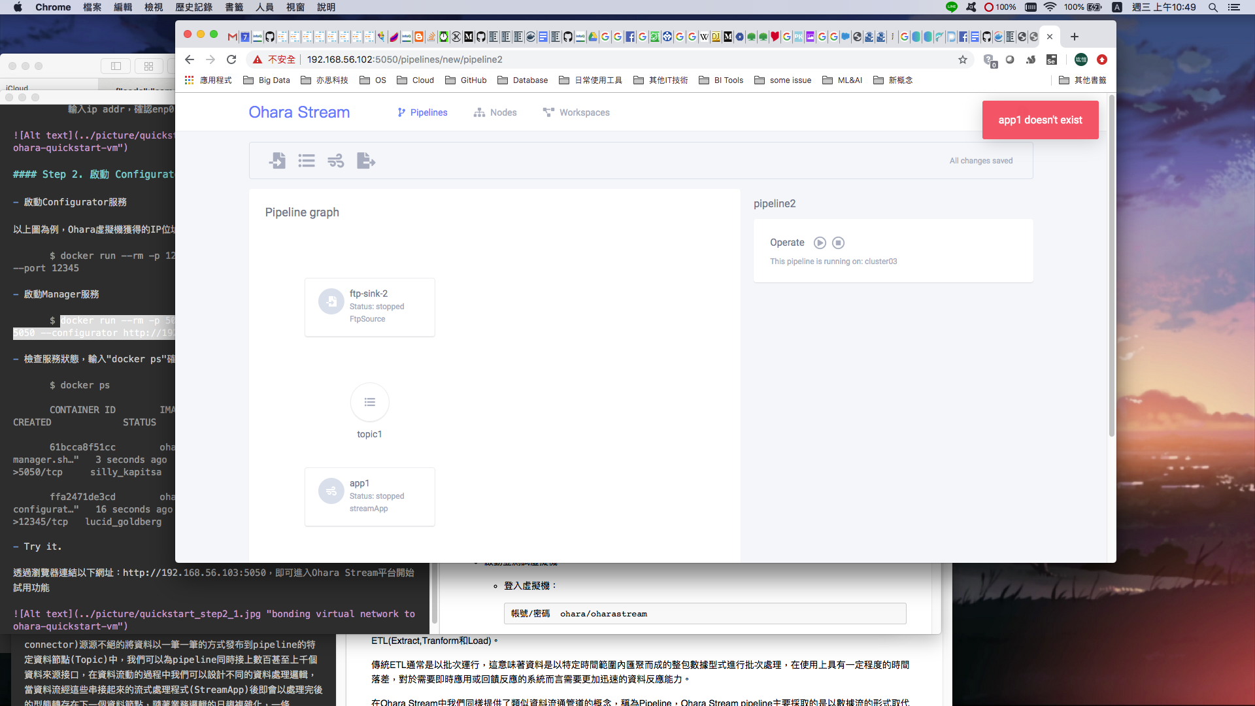Viewport: 1255px width, 706px height.
Task: Add a source connector from toolbar
Action: click(277, 161)
